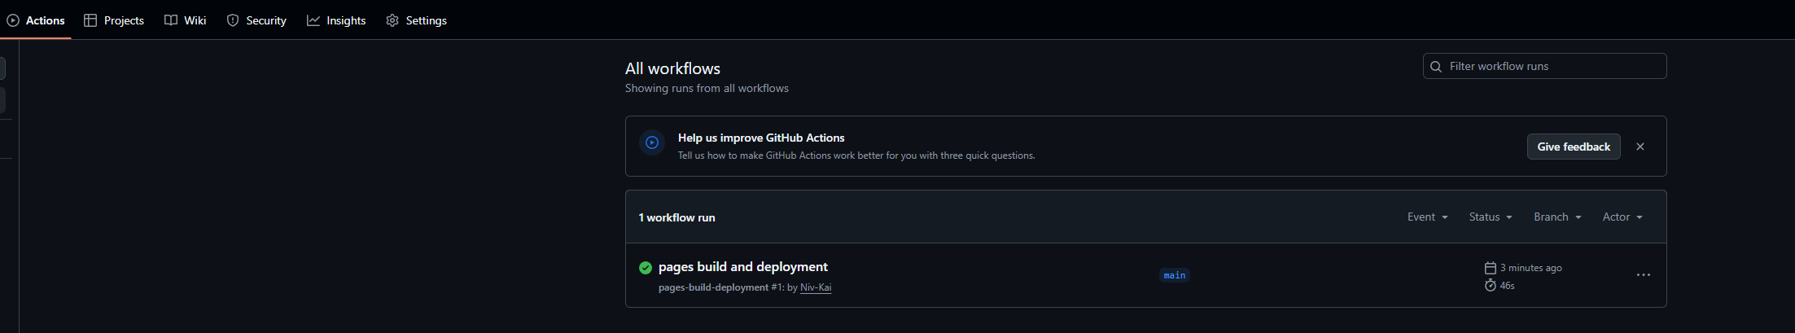Expand the Event filter dropdown
This screenshot has height=333, width=1795.
[x=1428, y=217]
